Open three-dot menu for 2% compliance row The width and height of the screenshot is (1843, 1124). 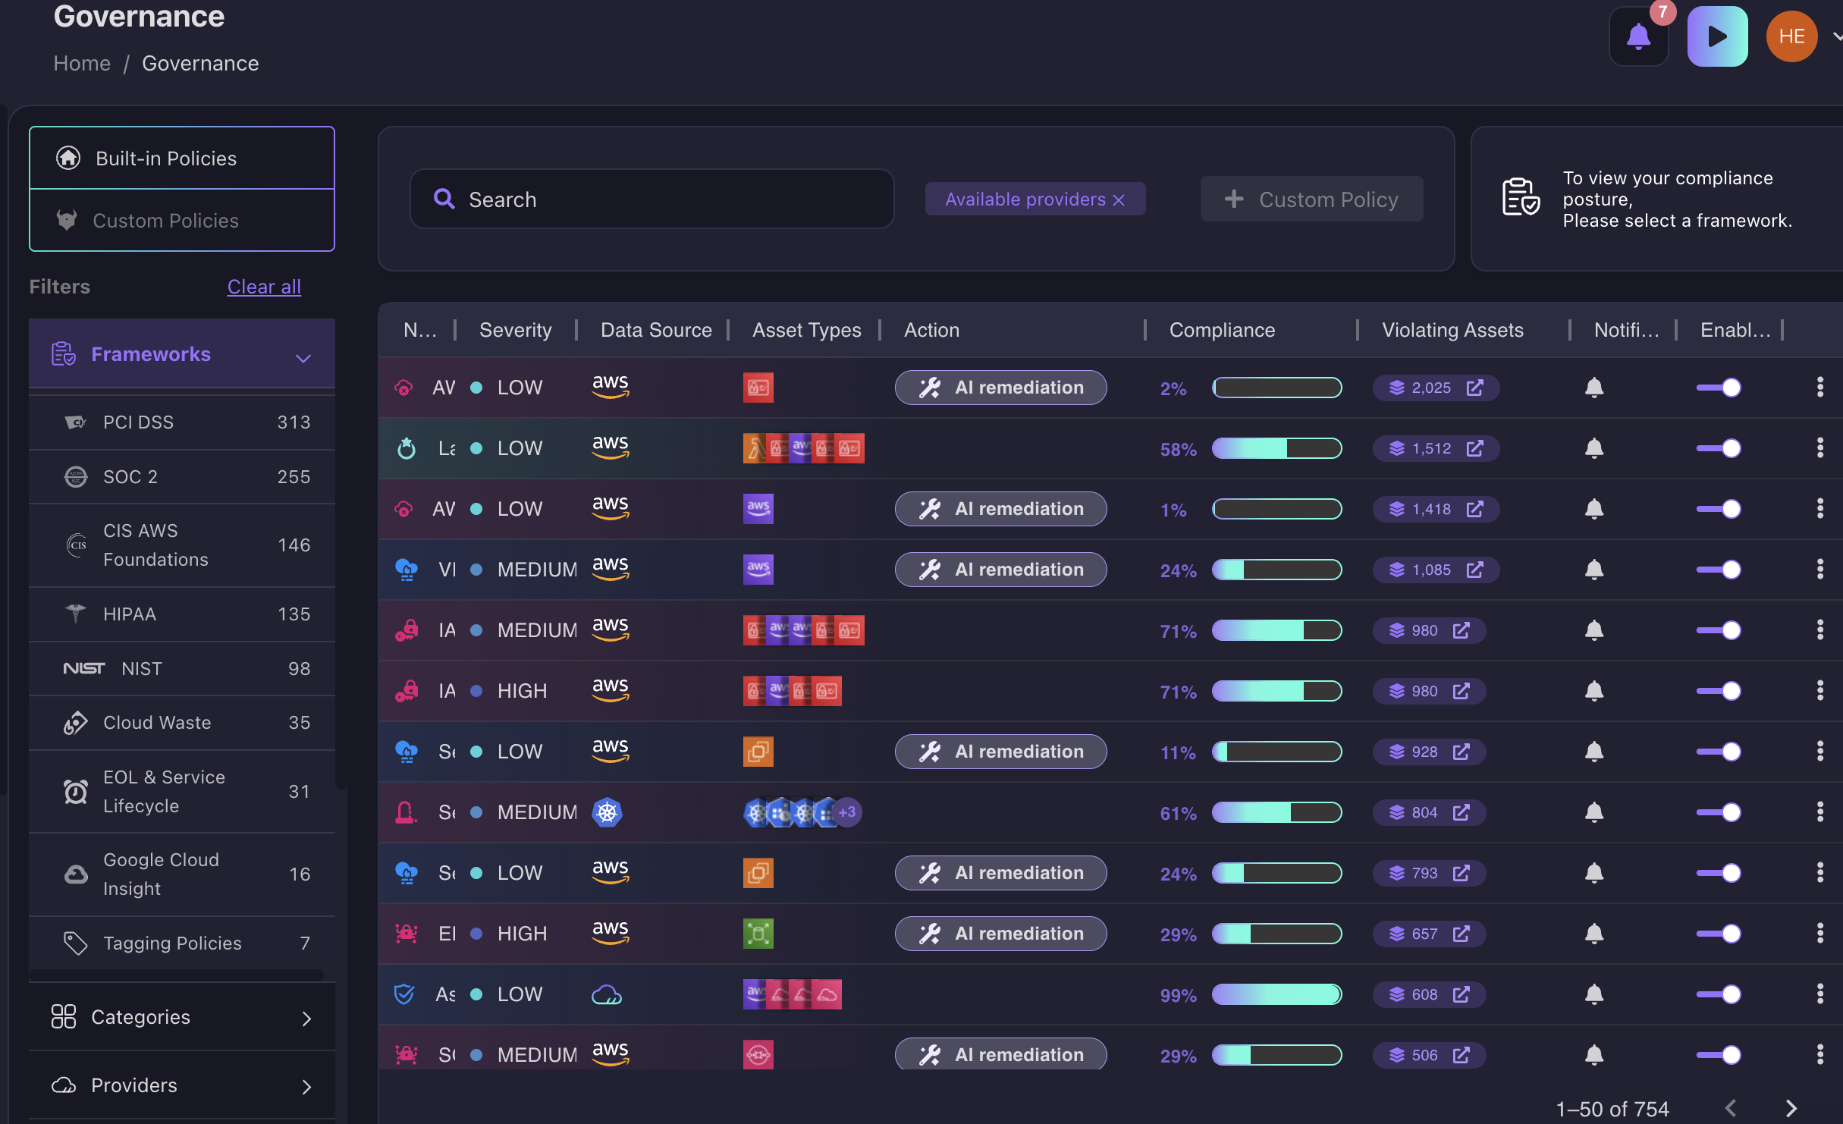coord(1819,388)
